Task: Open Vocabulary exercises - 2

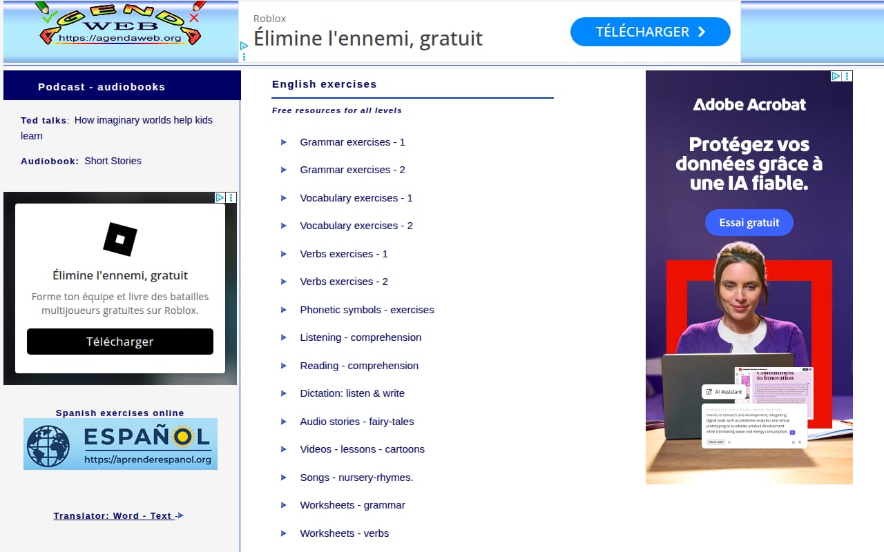Action: click(x=356, y=226)
